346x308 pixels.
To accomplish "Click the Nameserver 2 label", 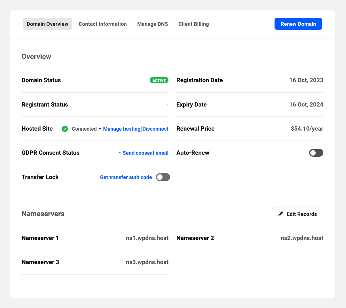I will pos(195,238).
